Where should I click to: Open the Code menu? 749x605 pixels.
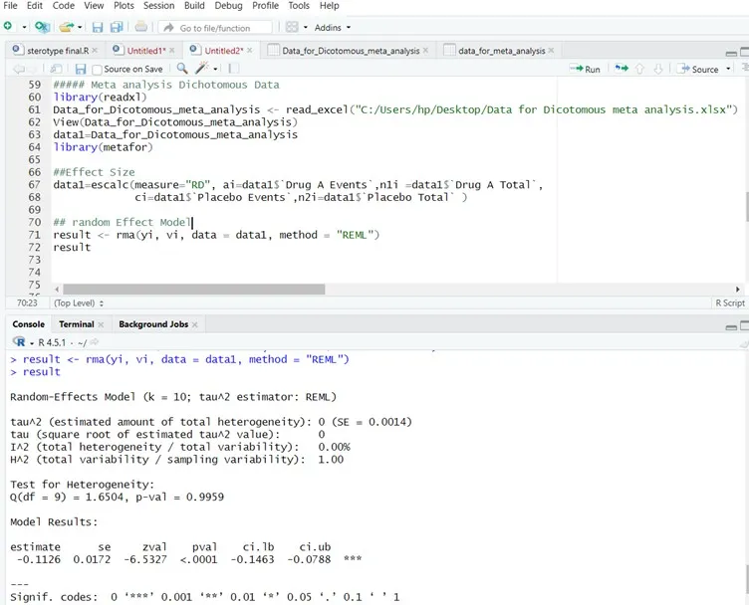pos(63,6)
